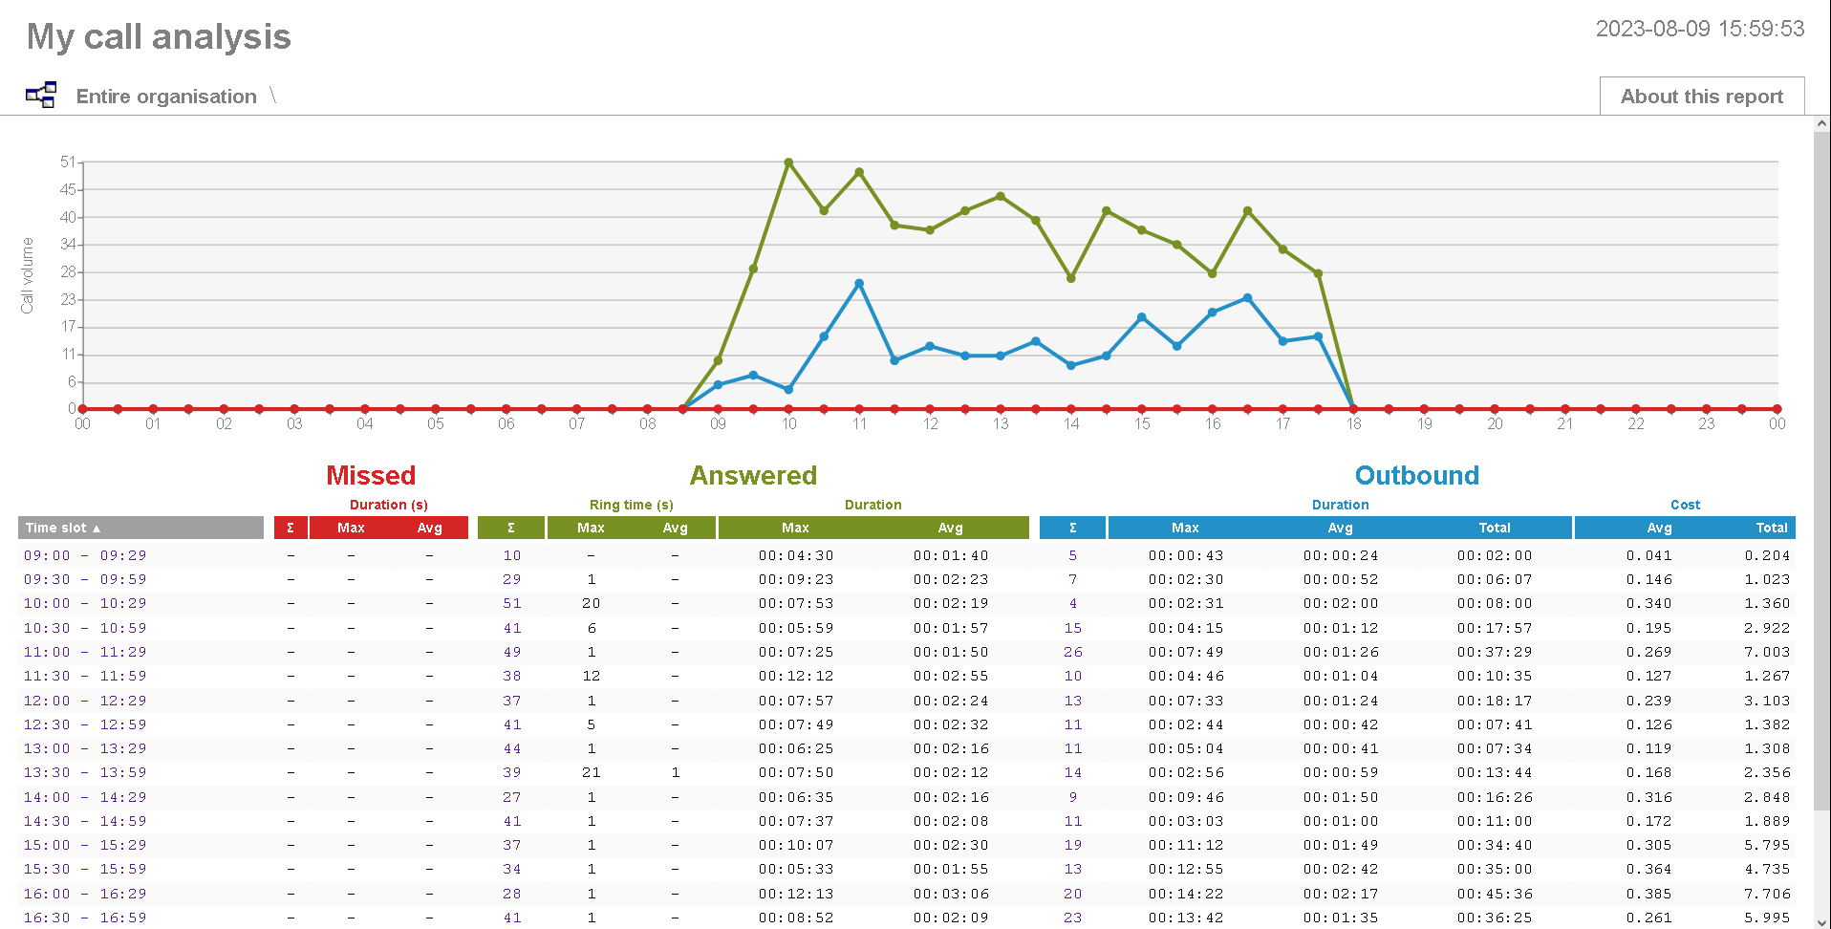Click the Σ header in the Answered section
Image resolution: width=1831 pixels, height=929 pixels.
tap(511, 527)
